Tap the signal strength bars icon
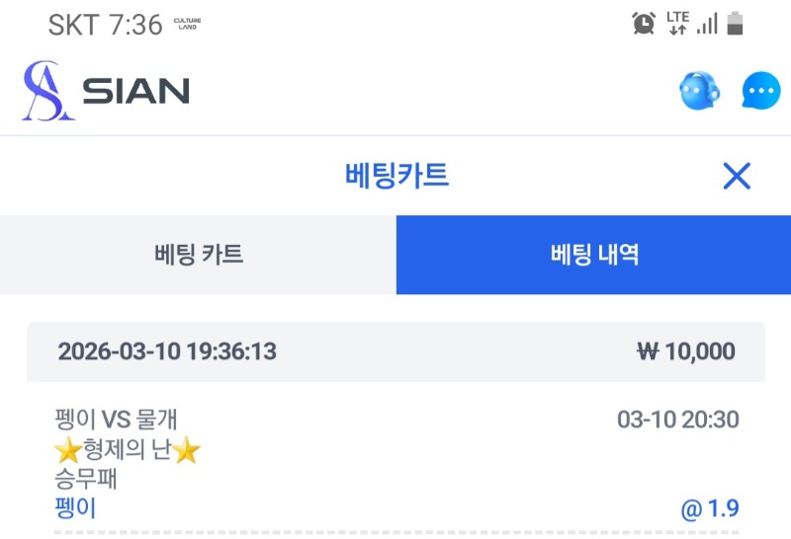 (706, 24)
